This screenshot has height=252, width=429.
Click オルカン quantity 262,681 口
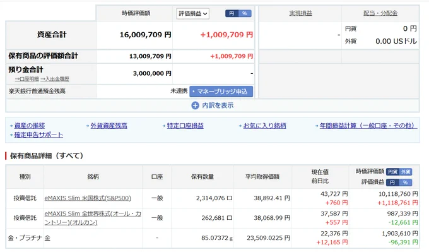[x=217, y=218]
